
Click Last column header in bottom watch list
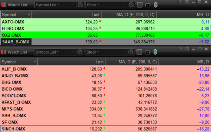point(72,62)
